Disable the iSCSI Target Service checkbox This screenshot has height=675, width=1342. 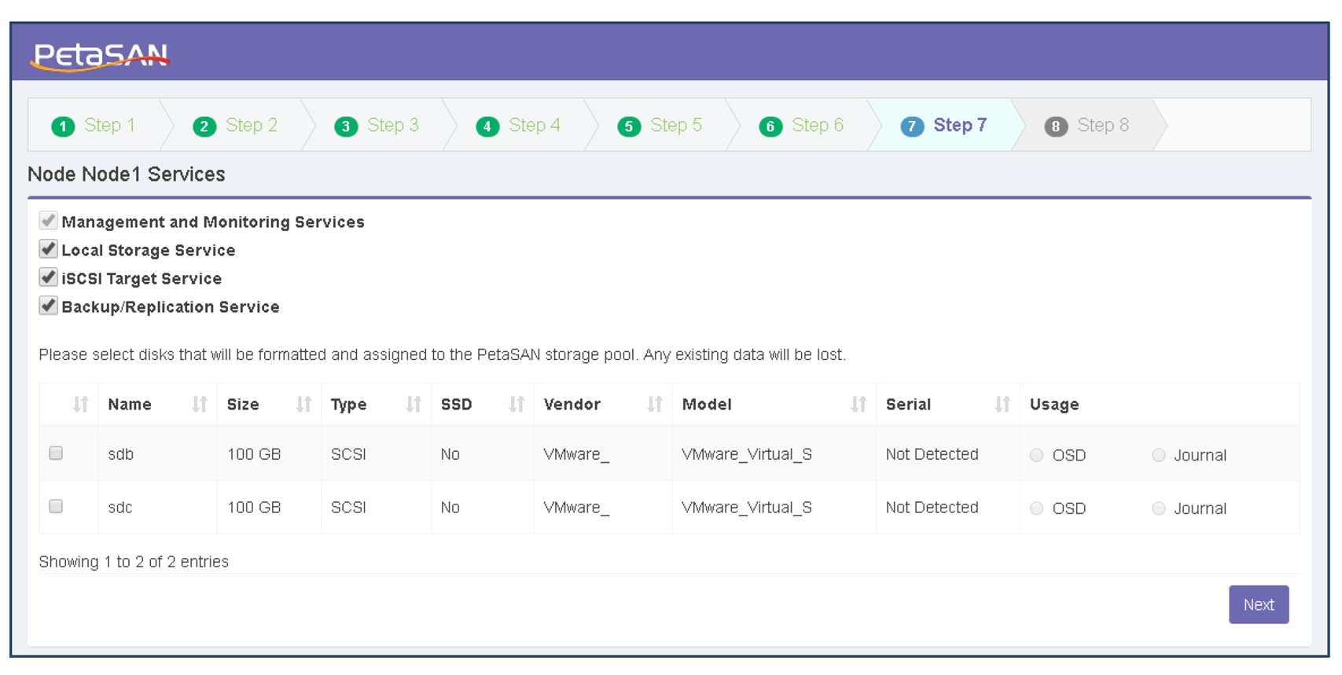pos(49,278)
